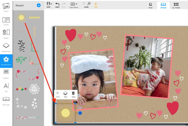Click the Undo button in toolbar
This screenshot has height=126, width=188.
pyautogui.click(x=57, y=5)
